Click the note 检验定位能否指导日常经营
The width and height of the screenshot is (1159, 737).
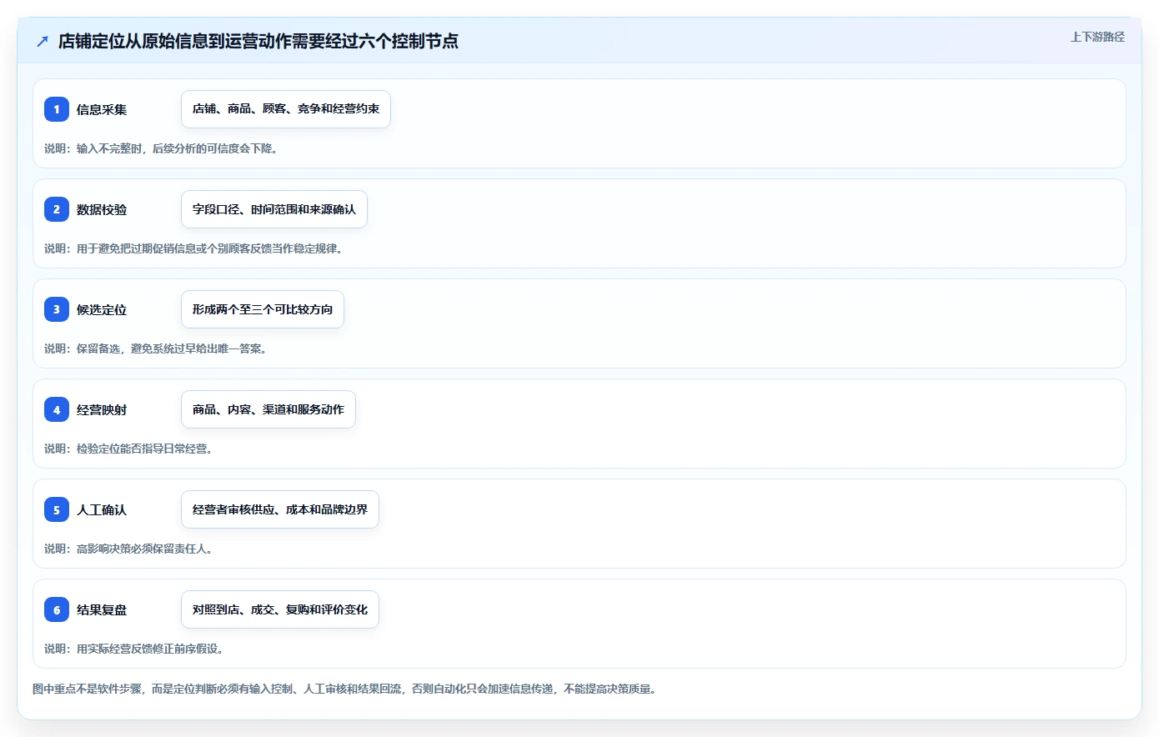pyautogui.click(x=128, y=449)
